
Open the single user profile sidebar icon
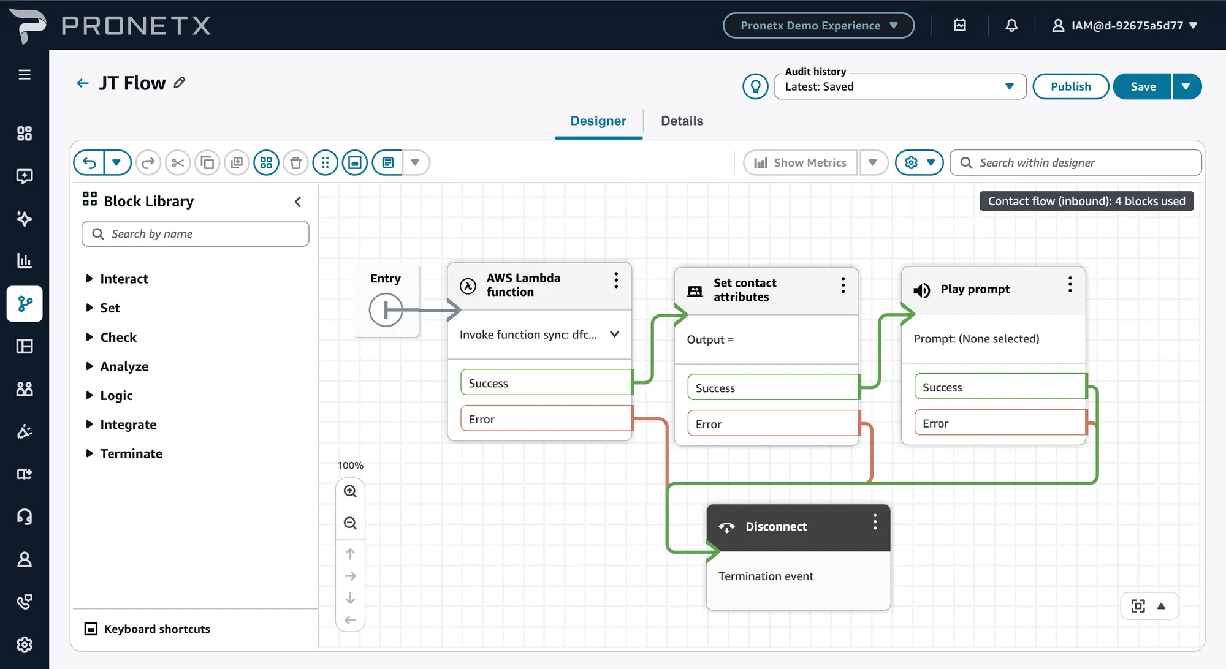coord(25,559)
